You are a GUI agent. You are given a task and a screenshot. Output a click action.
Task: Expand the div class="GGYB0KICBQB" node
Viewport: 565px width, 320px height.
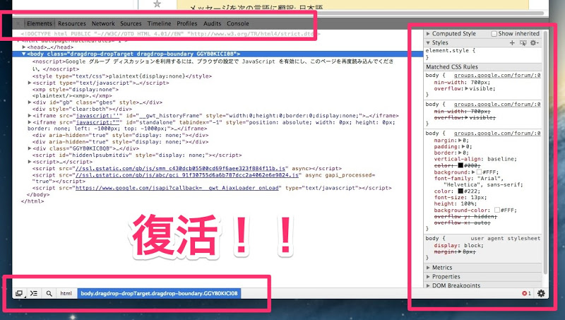coord(30,148)
